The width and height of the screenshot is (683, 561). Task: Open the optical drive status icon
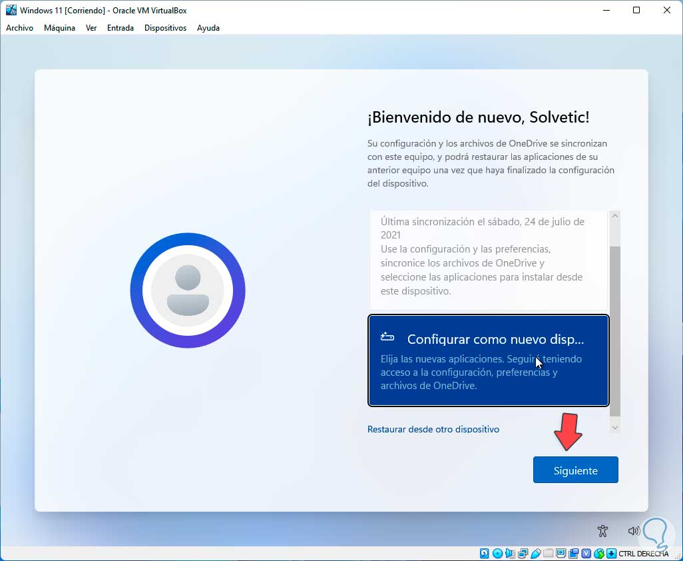click(497, 554)
